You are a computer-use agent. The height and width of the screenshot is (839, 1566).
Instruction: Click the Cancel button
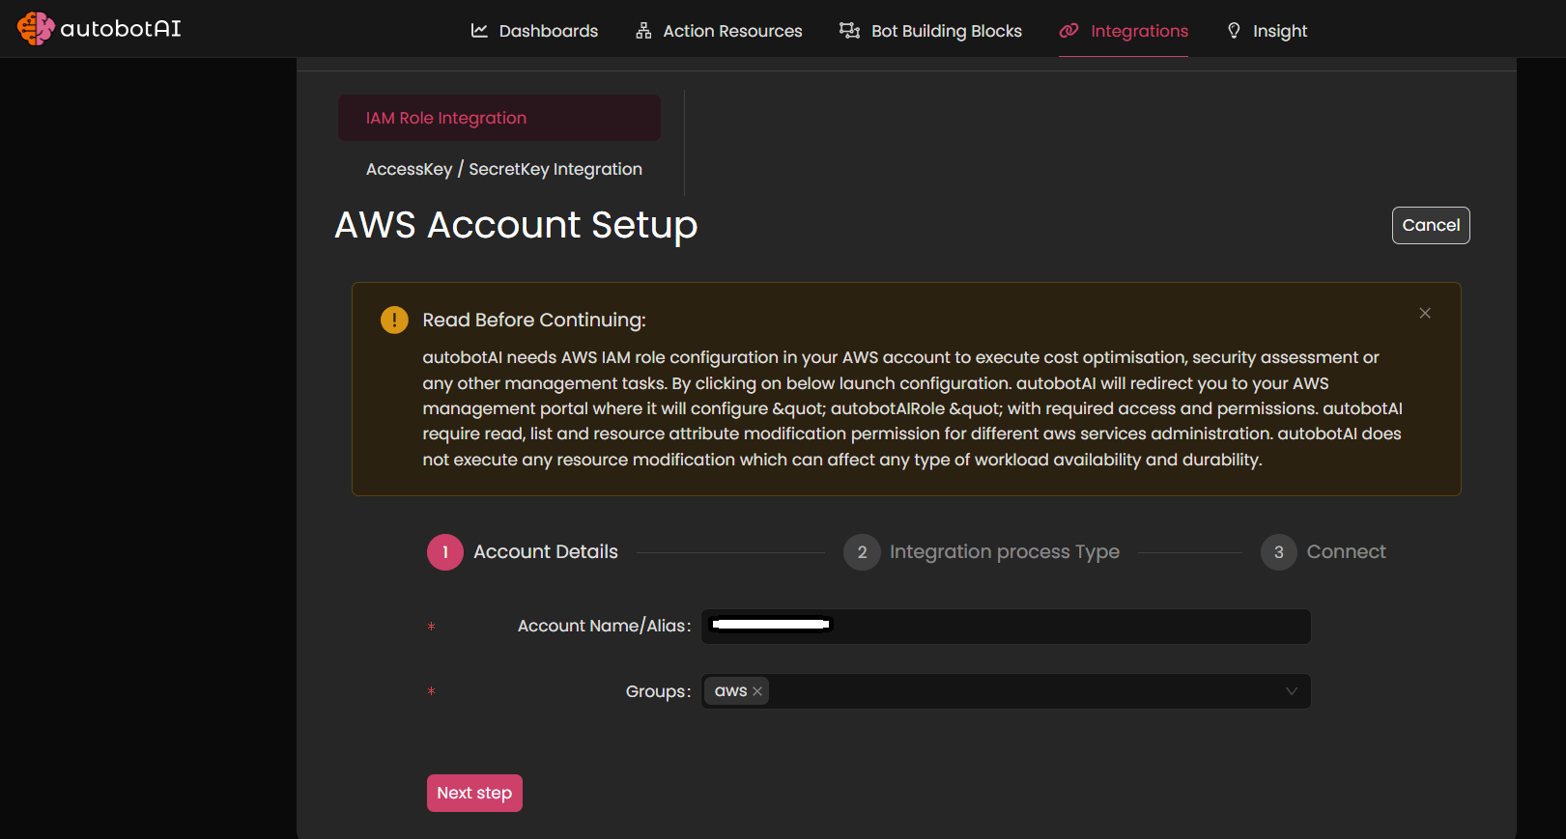pos(1431,225)
